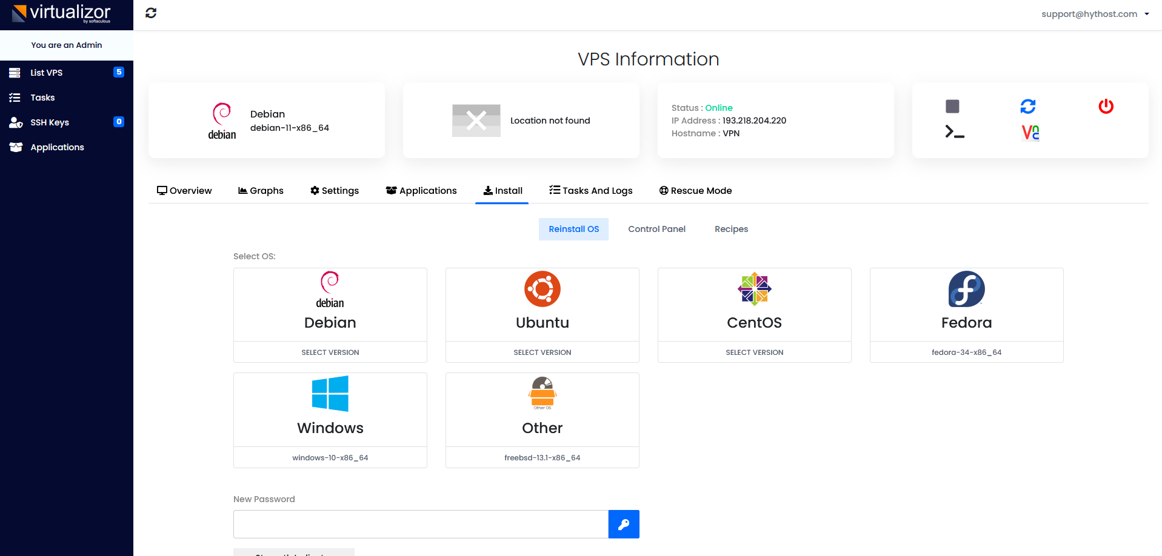1162x556 pixels.
Task: Click the blue restart VPS icon
Action: (x=1027, y=107)
